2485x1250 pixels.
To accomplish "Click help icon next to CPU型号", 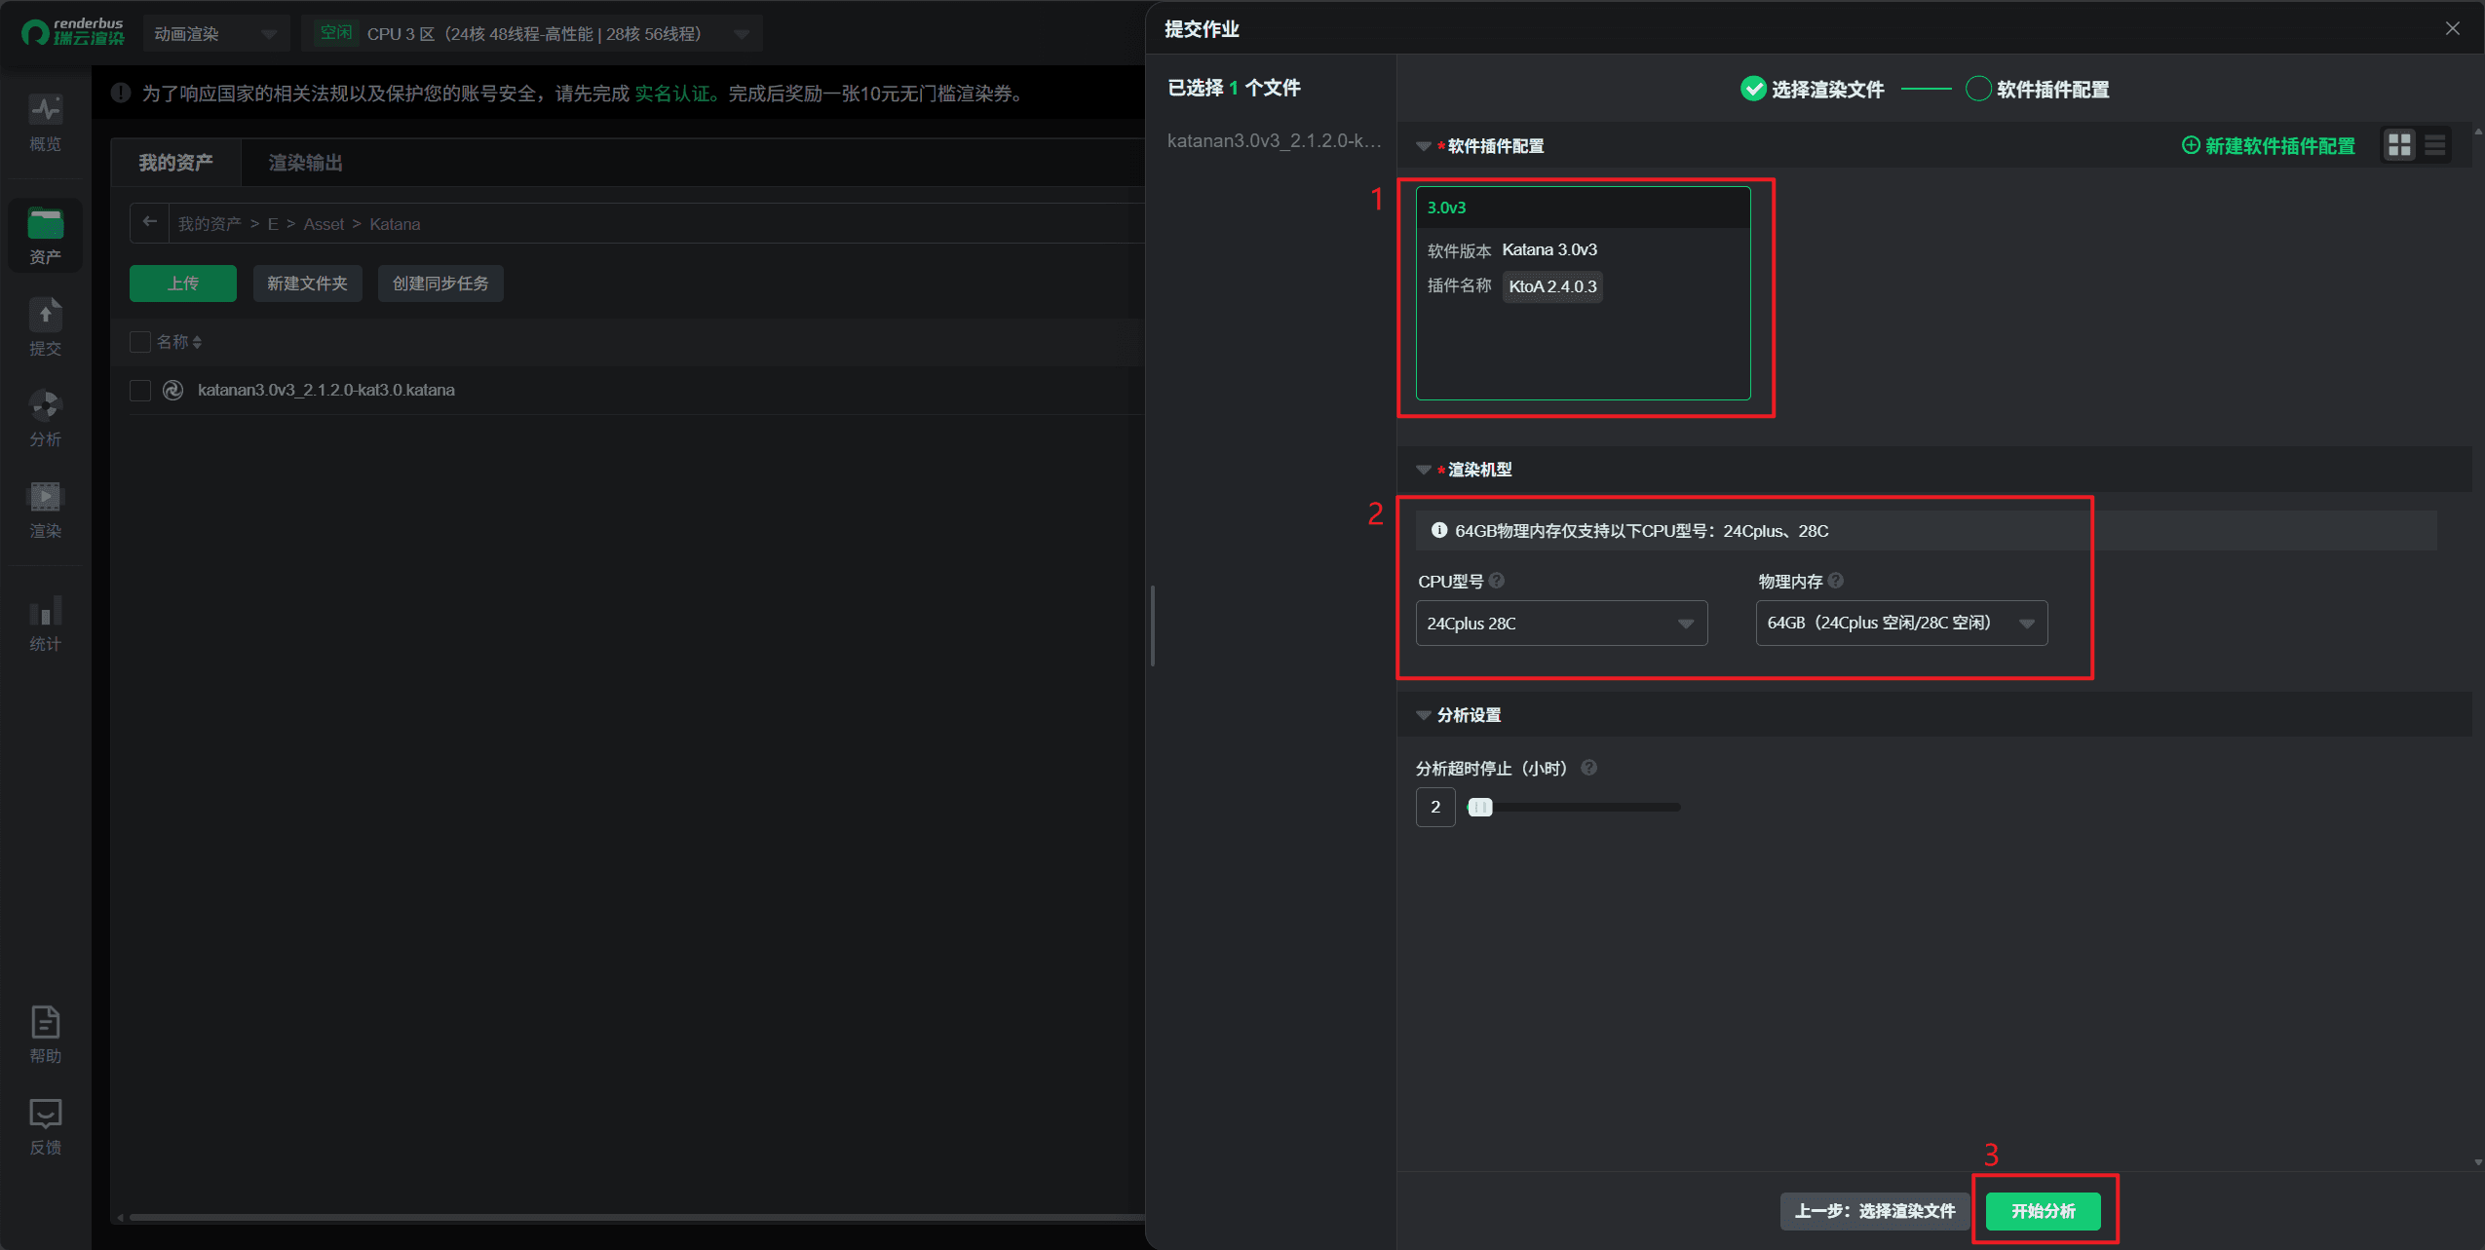I will [1497, 581].
